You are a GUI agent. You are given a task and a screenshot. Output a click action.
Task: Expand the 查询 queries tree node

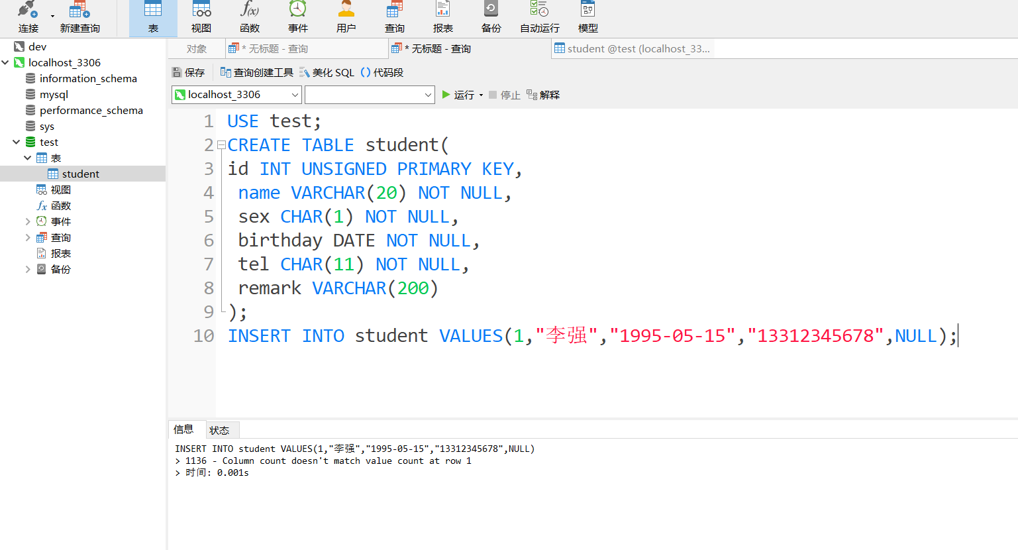click(x=28, y=237)
